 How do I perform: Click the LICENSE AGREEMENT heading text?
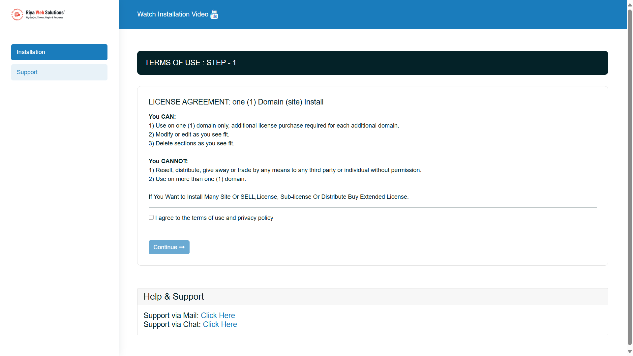[x=236, y=102]
